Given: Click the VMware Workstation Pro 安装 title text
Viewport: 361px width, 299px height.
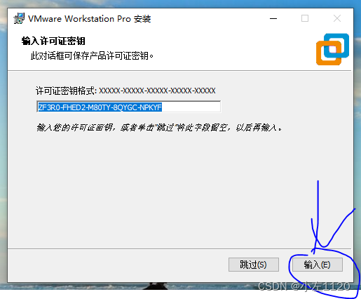Looking at the screenshot, I should [90, 19].
